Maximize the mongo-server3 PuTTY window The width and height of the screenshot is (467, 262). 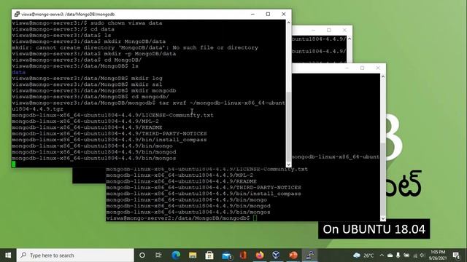point(268,14)
